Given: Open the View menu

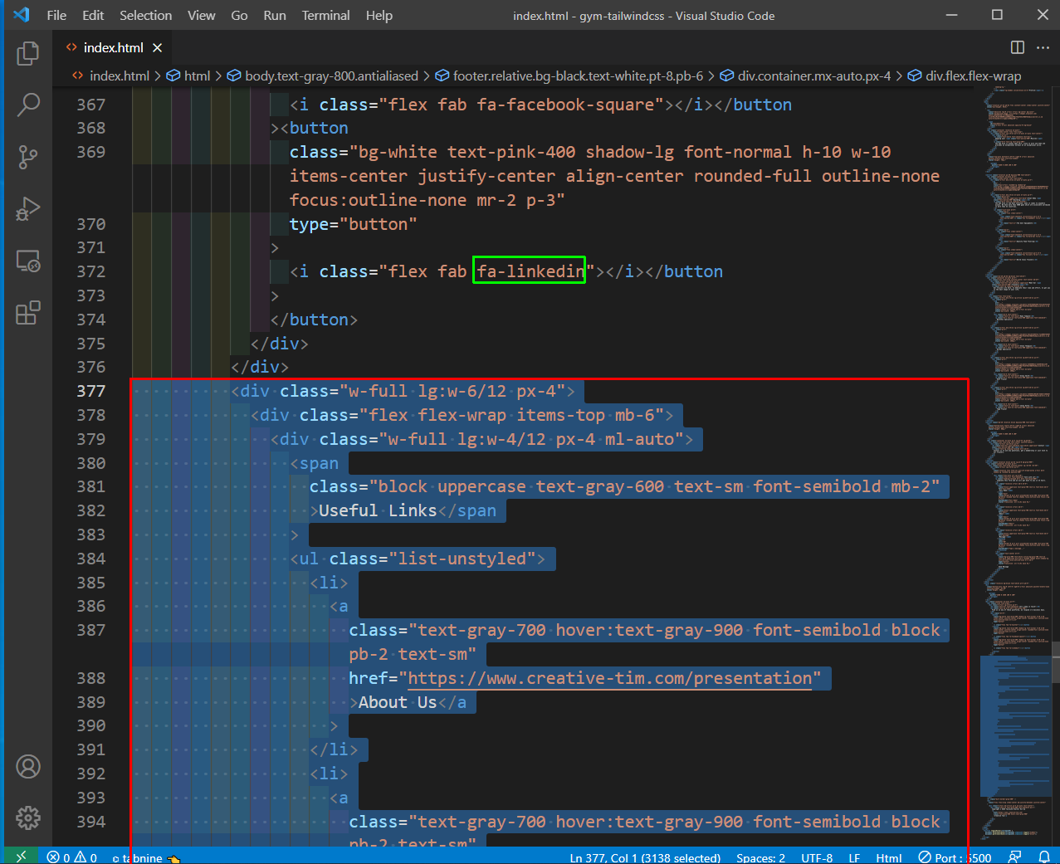Looking at the screenshot, I should click(x=201, y=15).
